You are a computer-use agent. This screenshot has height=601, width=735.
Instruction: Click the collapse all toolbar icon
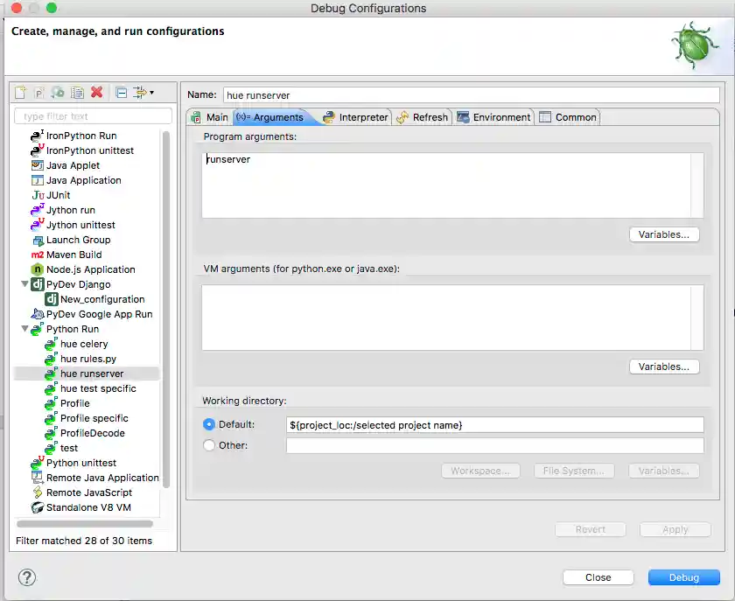point(122,93)
